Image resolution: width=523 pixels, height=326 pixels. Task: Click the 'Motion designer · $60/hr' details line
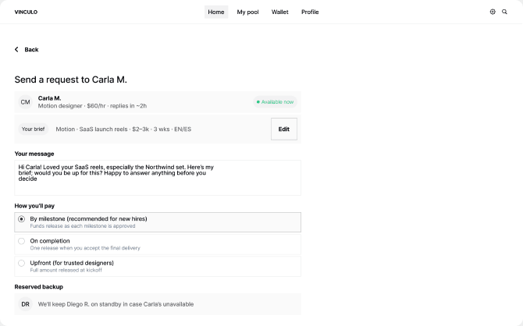(92, 106)
